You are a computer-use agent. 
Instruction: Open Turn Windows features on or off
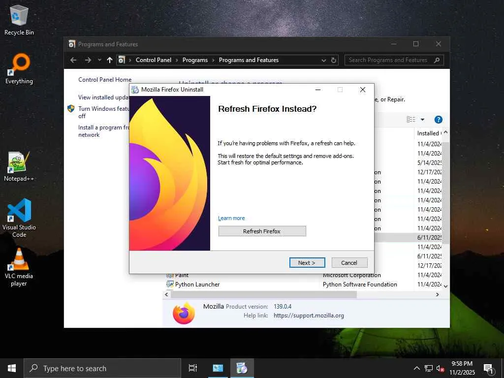(103, 112)
